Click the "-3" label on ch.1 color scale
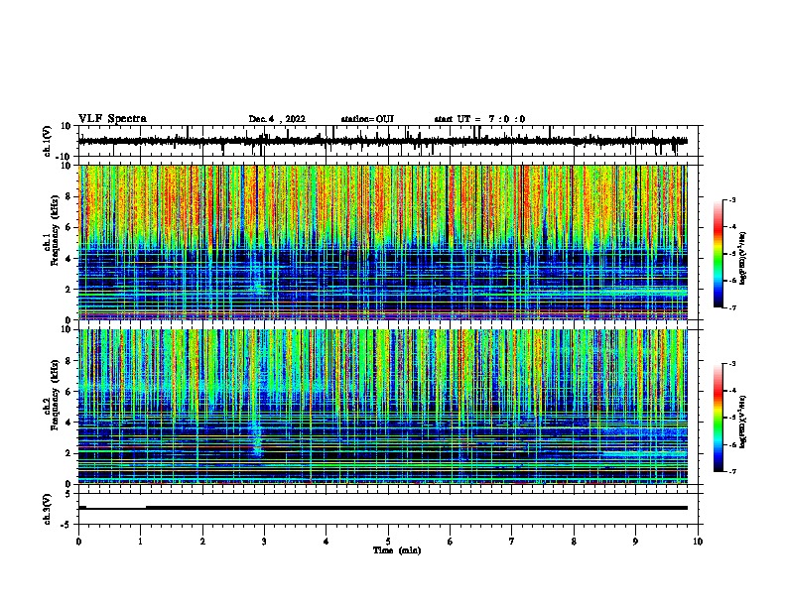786x607 pixels. (x=732, y=199)
